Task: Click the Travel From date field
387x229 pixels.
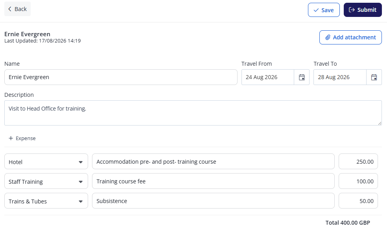Action: (268, 77)
